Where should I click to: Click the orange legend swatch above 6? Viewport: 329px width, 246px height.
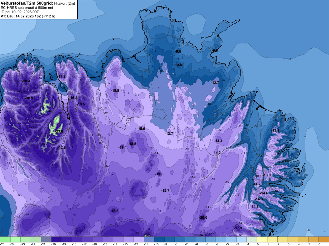pyautogui.click(x=324, y=239)
